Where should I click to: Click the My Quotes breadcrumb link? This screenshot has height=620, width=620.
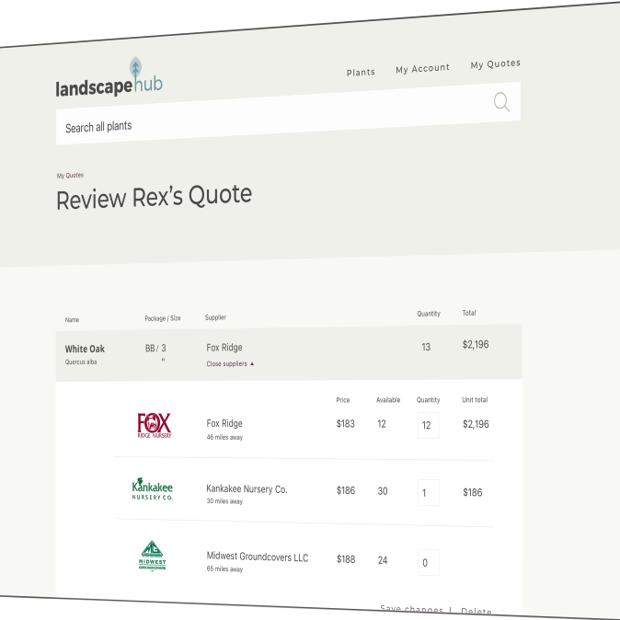click(x=70, y=175)
